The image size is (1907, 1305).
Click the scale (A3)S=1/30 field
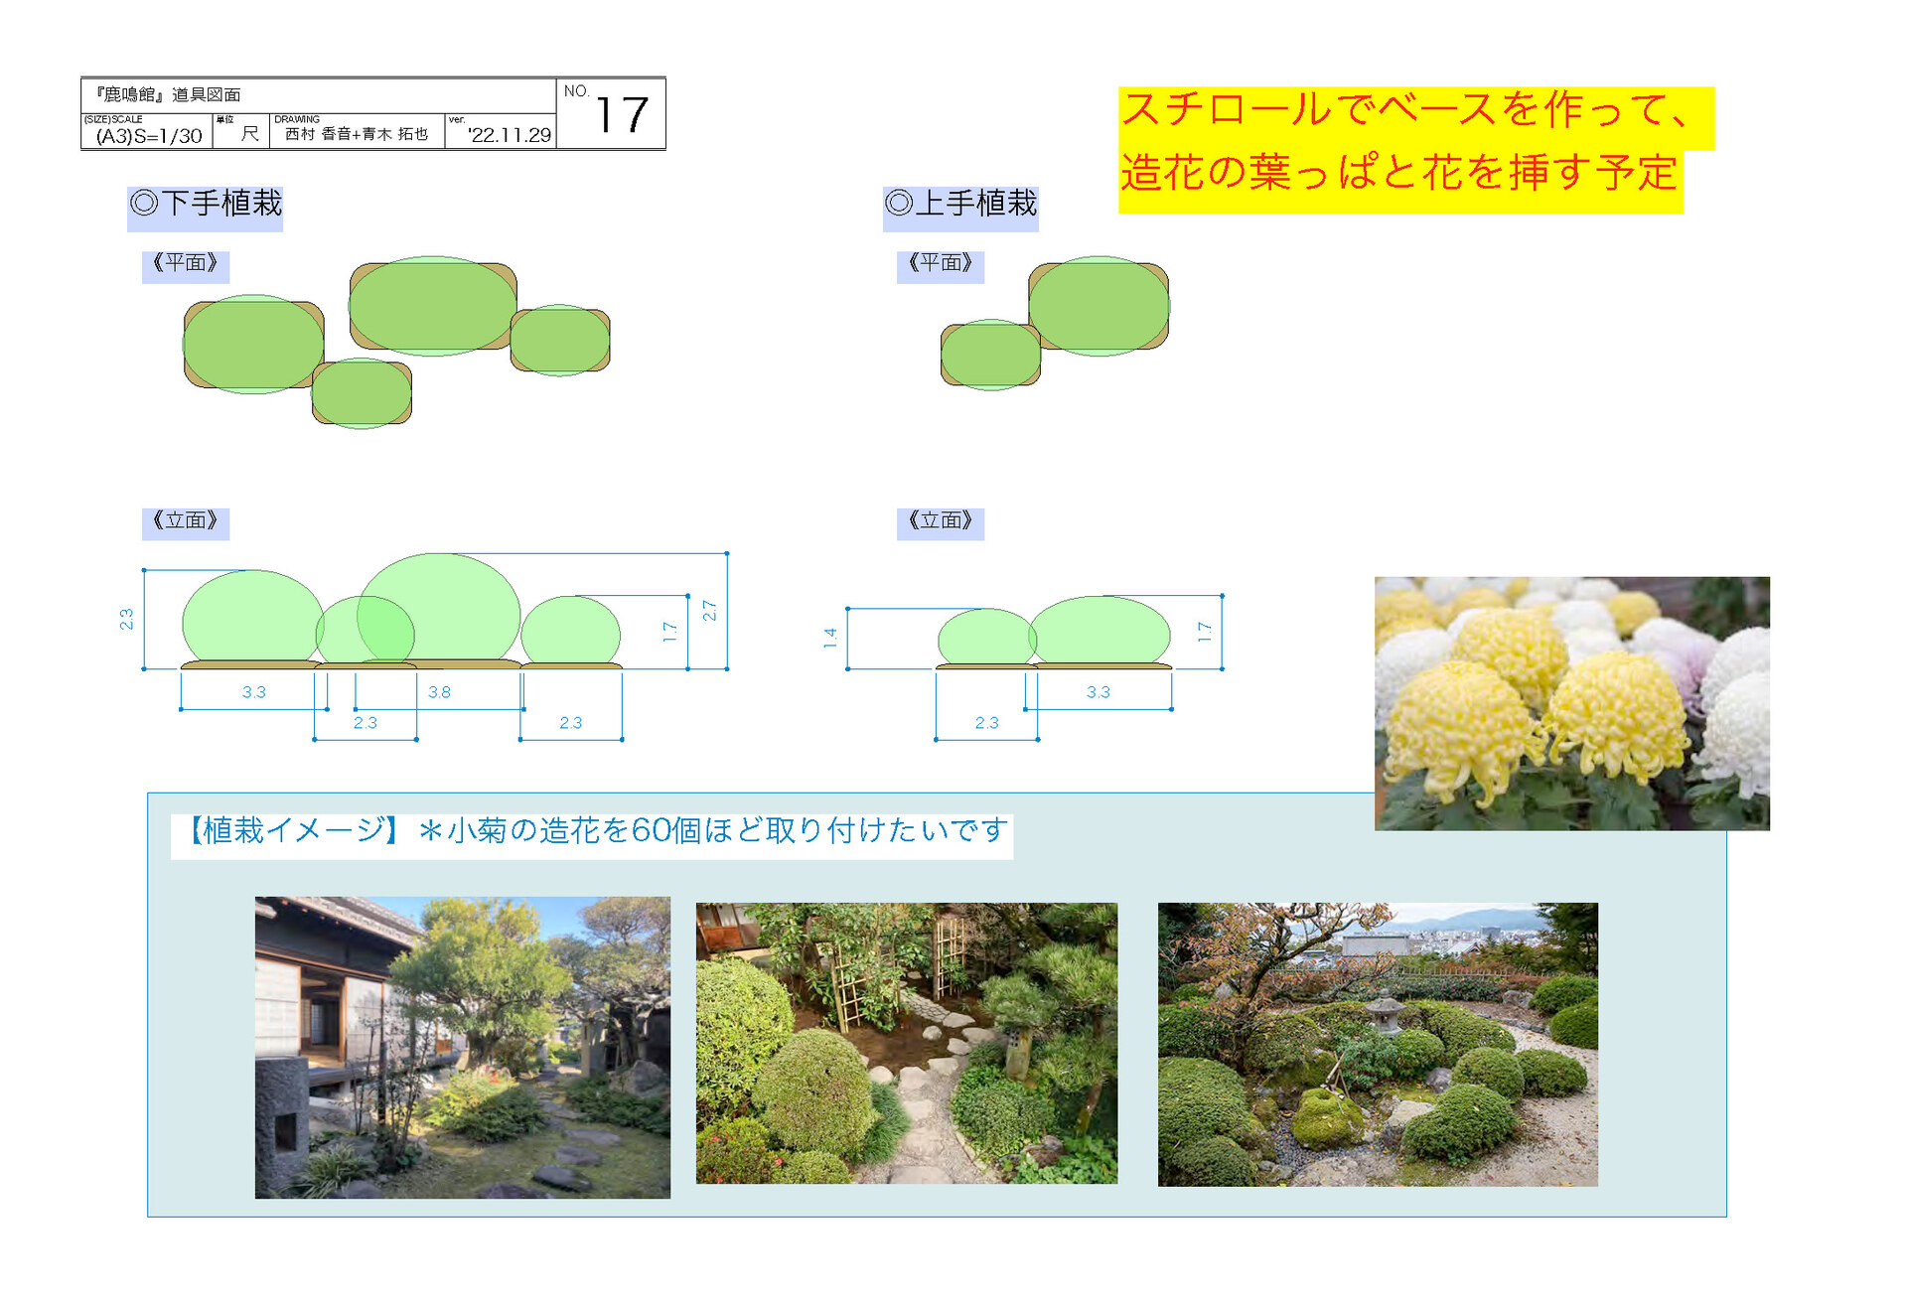147,135
